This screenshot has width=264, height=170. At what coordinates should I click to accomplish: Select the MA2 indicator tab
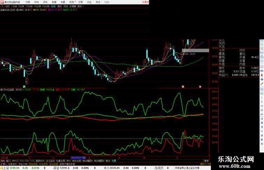click(68, 161)
